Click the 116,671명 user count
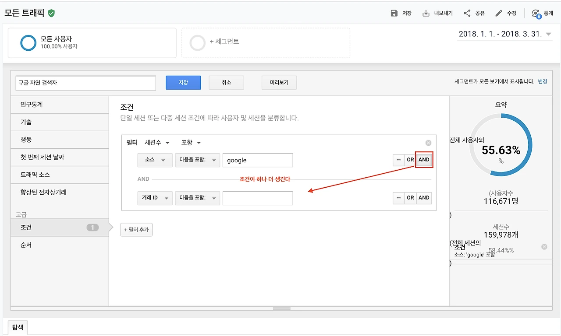Image resolution: width=561 pixels, height=336 pixels. [501, 202]
